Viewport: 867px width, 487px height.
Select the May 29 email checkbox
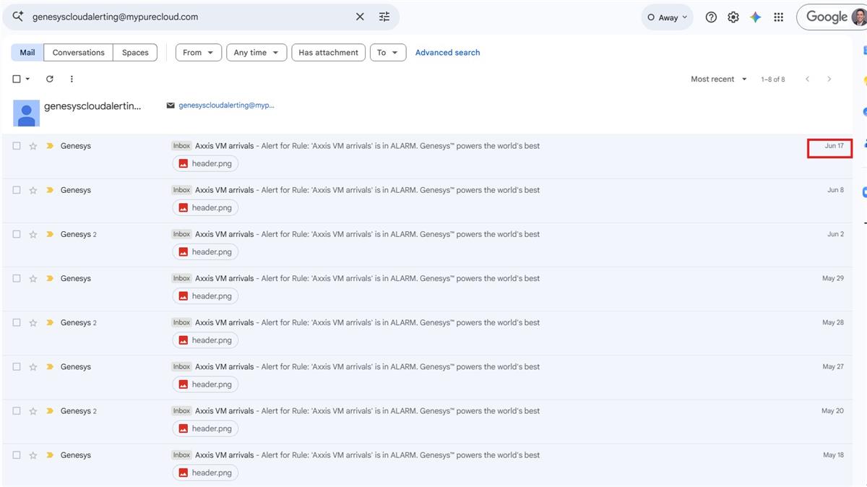pos(17,278)
